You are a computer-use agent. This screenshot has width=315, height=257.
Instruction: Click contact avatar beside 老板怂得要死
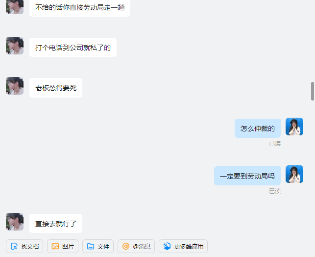(x=15, y=86)
